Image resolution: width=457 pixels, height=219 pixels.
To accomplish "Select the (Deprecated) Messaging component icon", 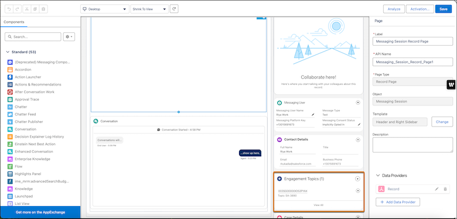I will pyautogui.click(x=10, y=62).
